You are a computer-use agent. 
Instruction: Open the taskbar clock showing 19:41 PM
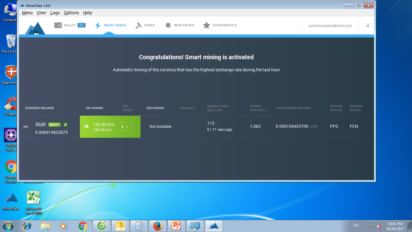click(x=395, y=226)
